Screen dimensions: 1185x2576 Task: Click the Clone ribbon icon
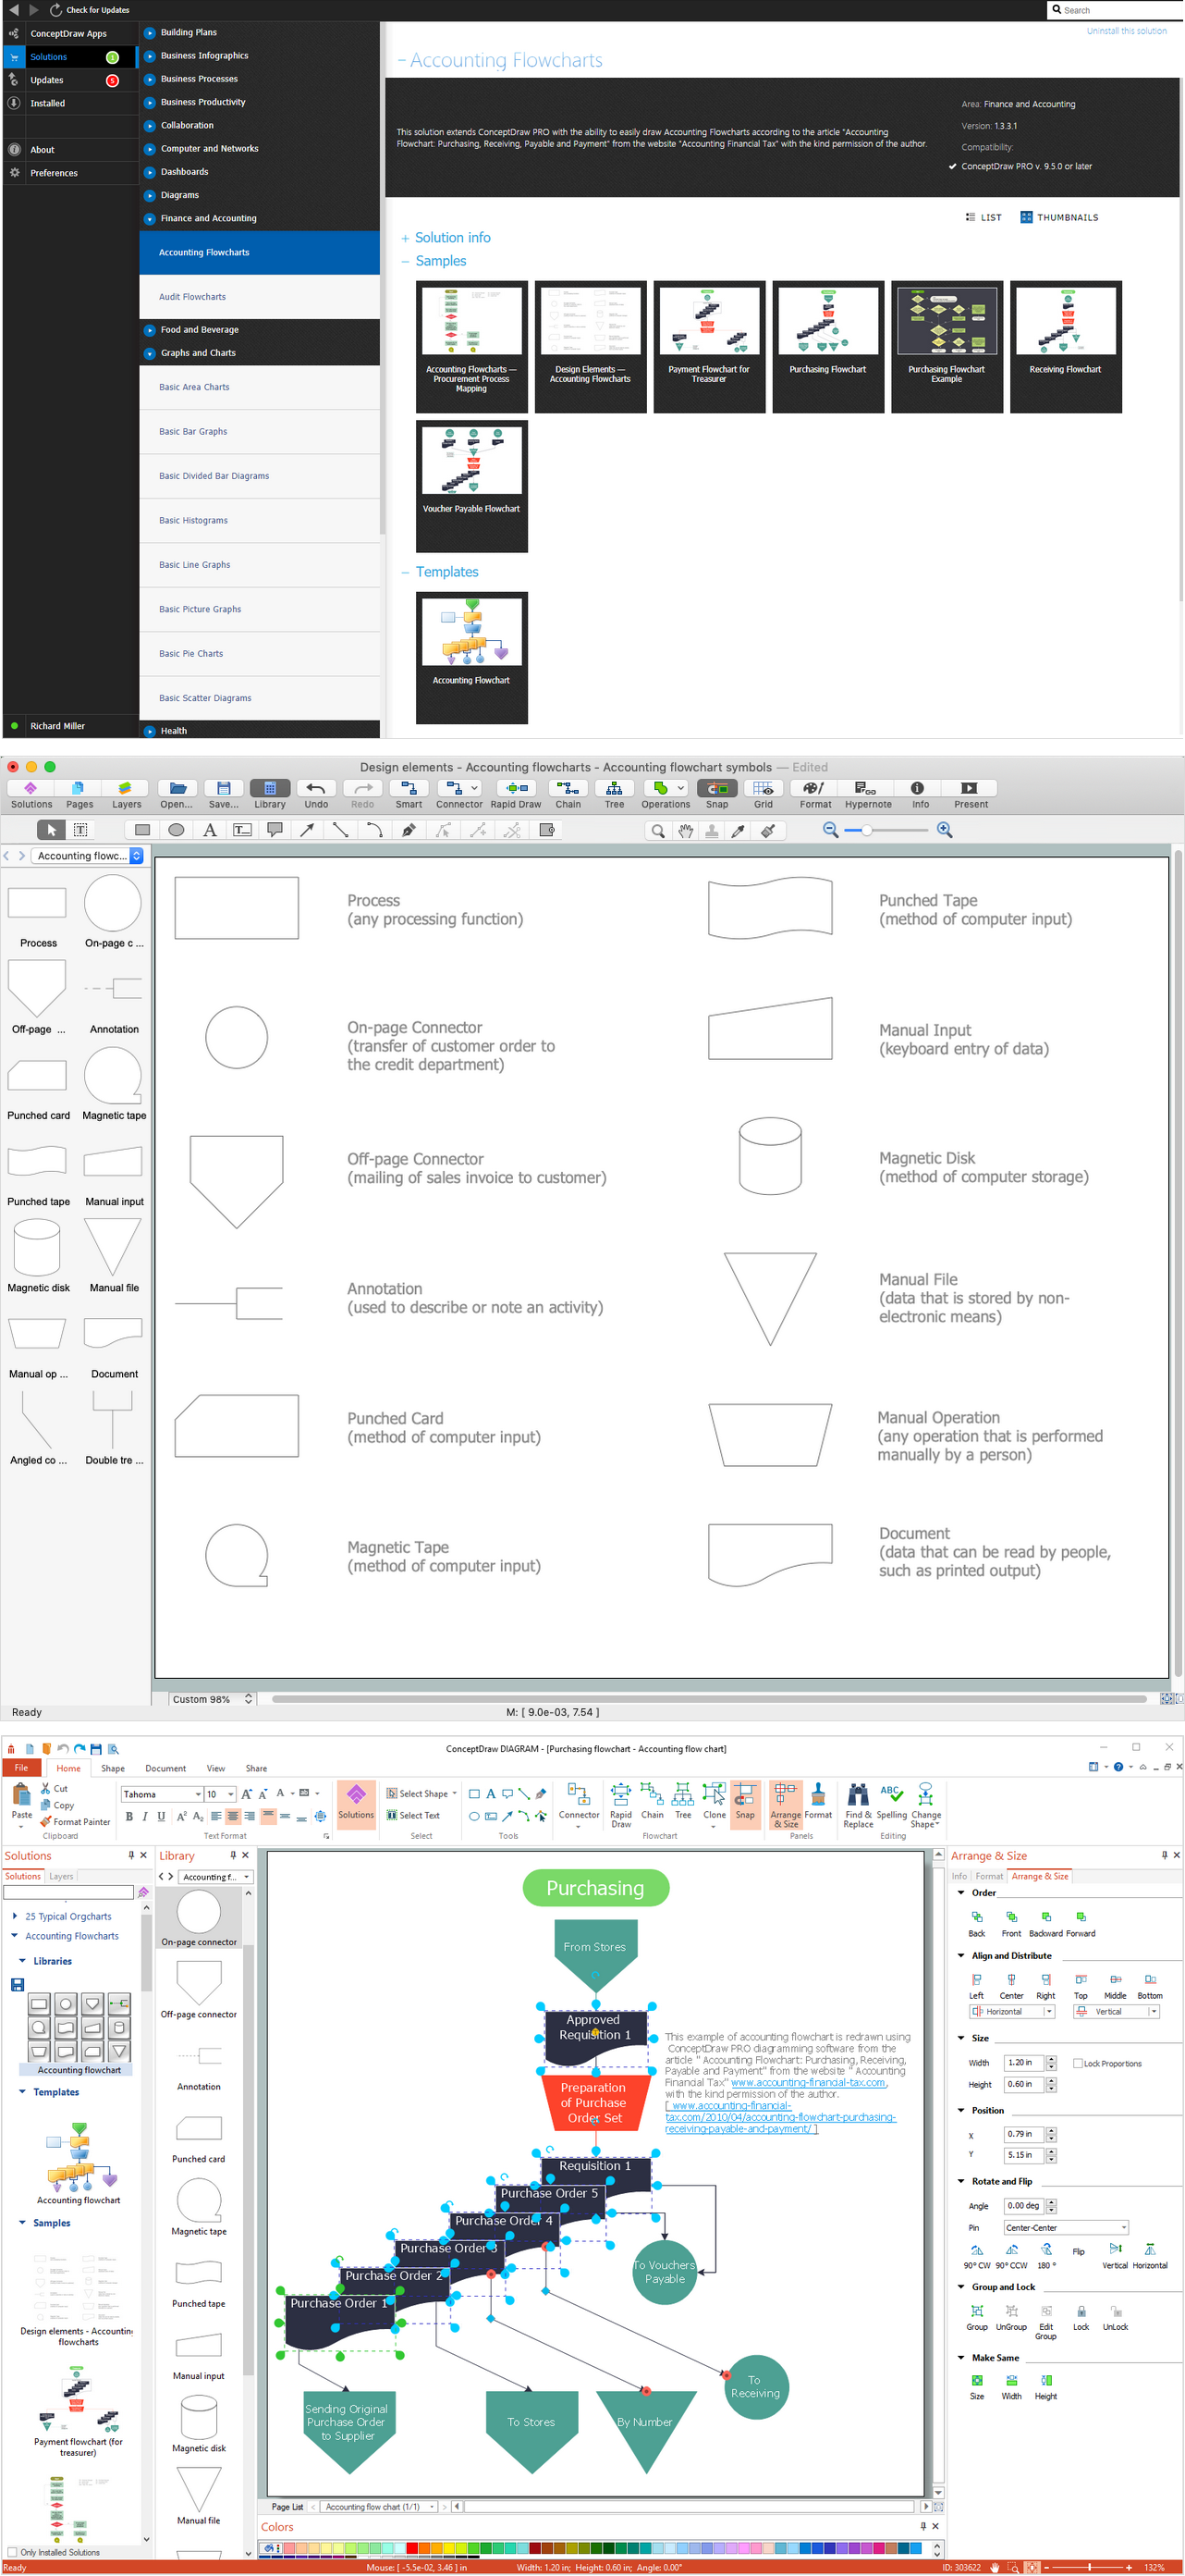pos(714,1802)
